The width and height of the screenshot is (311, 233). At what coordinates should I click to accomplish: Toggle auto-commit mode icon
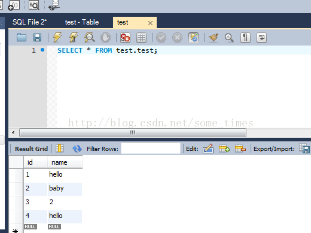point(193,38)
